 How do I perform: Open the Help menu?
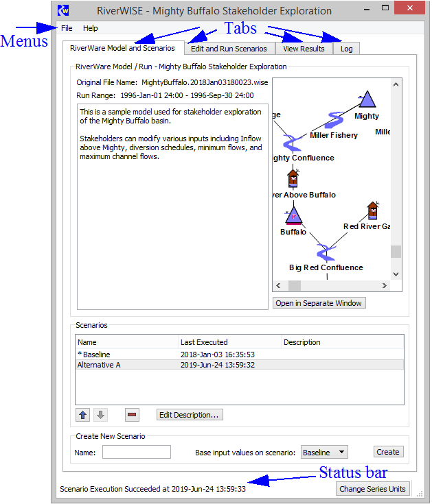click(90, 28)
